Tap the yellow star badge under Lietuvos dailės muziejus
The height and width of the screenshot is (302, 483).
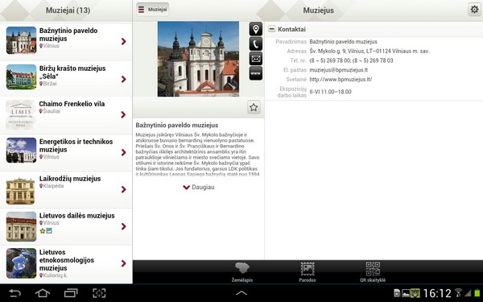(43, 230)
